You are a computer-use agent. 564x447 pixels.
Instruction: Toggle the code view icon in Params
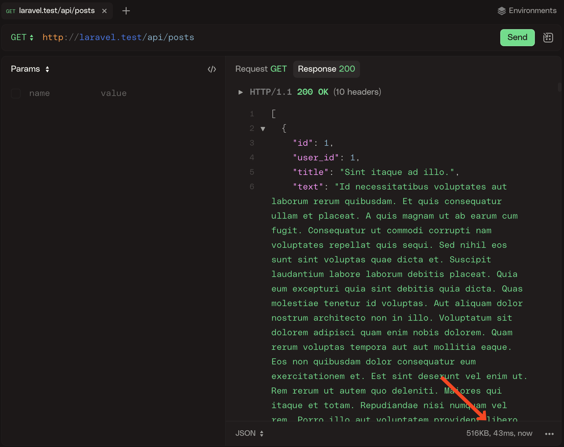pos(212,69)
